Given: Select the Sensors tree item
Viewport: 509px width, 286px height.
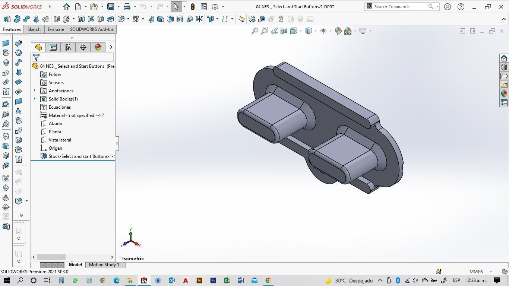Looking at the screenshot, I should (52, 82).
